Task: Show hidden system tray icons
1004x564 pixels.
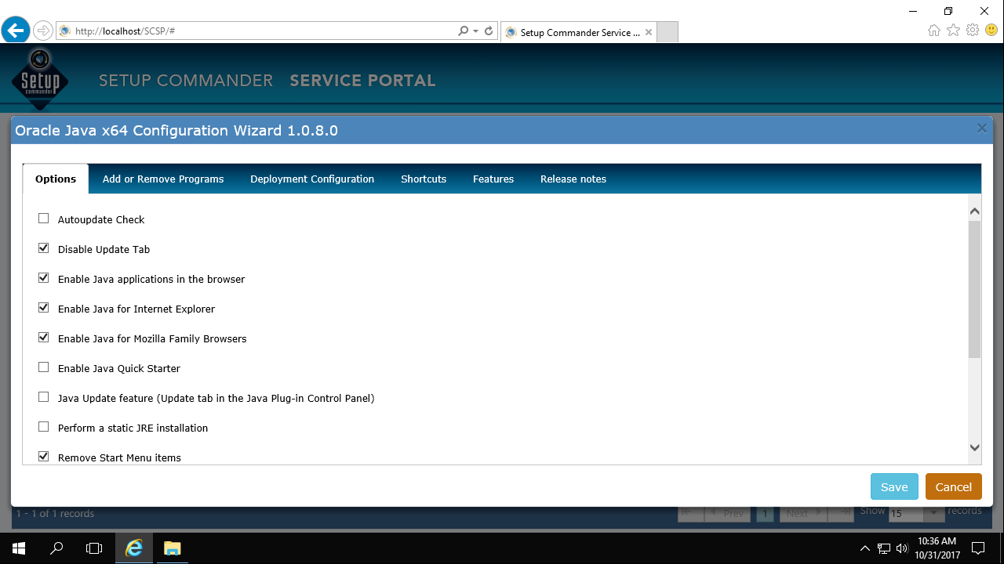Action: click(x=865, y=548)
